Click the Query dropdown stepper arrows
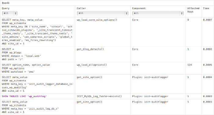This screenshot has height=115, width=214. 15,13
